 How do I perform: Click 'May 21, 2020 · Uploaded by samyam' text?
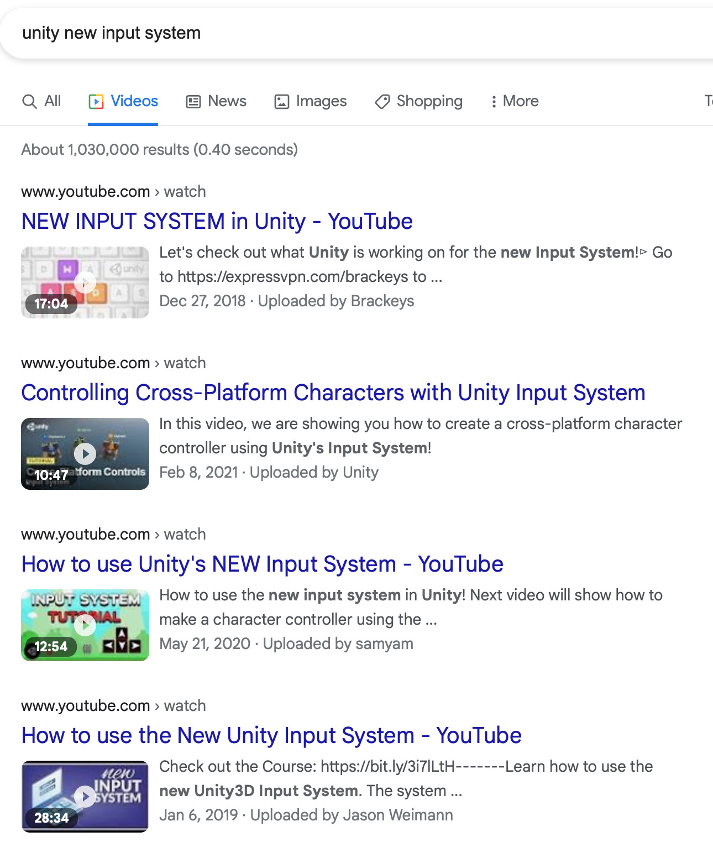pyautogui.click(x=286, y=643)
